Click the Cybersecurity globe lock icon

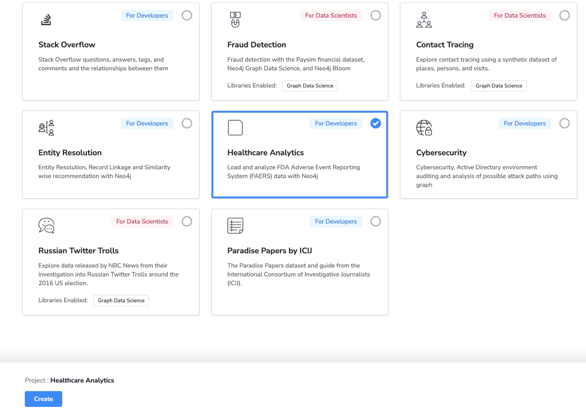(x=424, y=127)
